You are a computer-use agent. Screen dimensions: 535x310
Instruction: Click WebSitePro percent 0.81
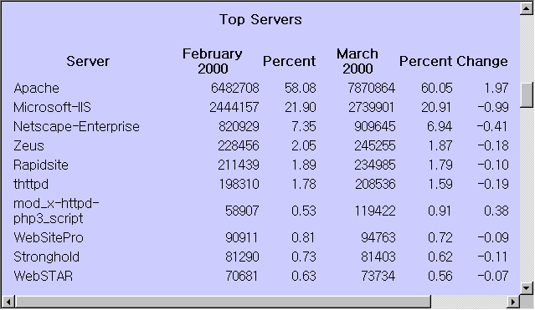[x=303, y=237]
